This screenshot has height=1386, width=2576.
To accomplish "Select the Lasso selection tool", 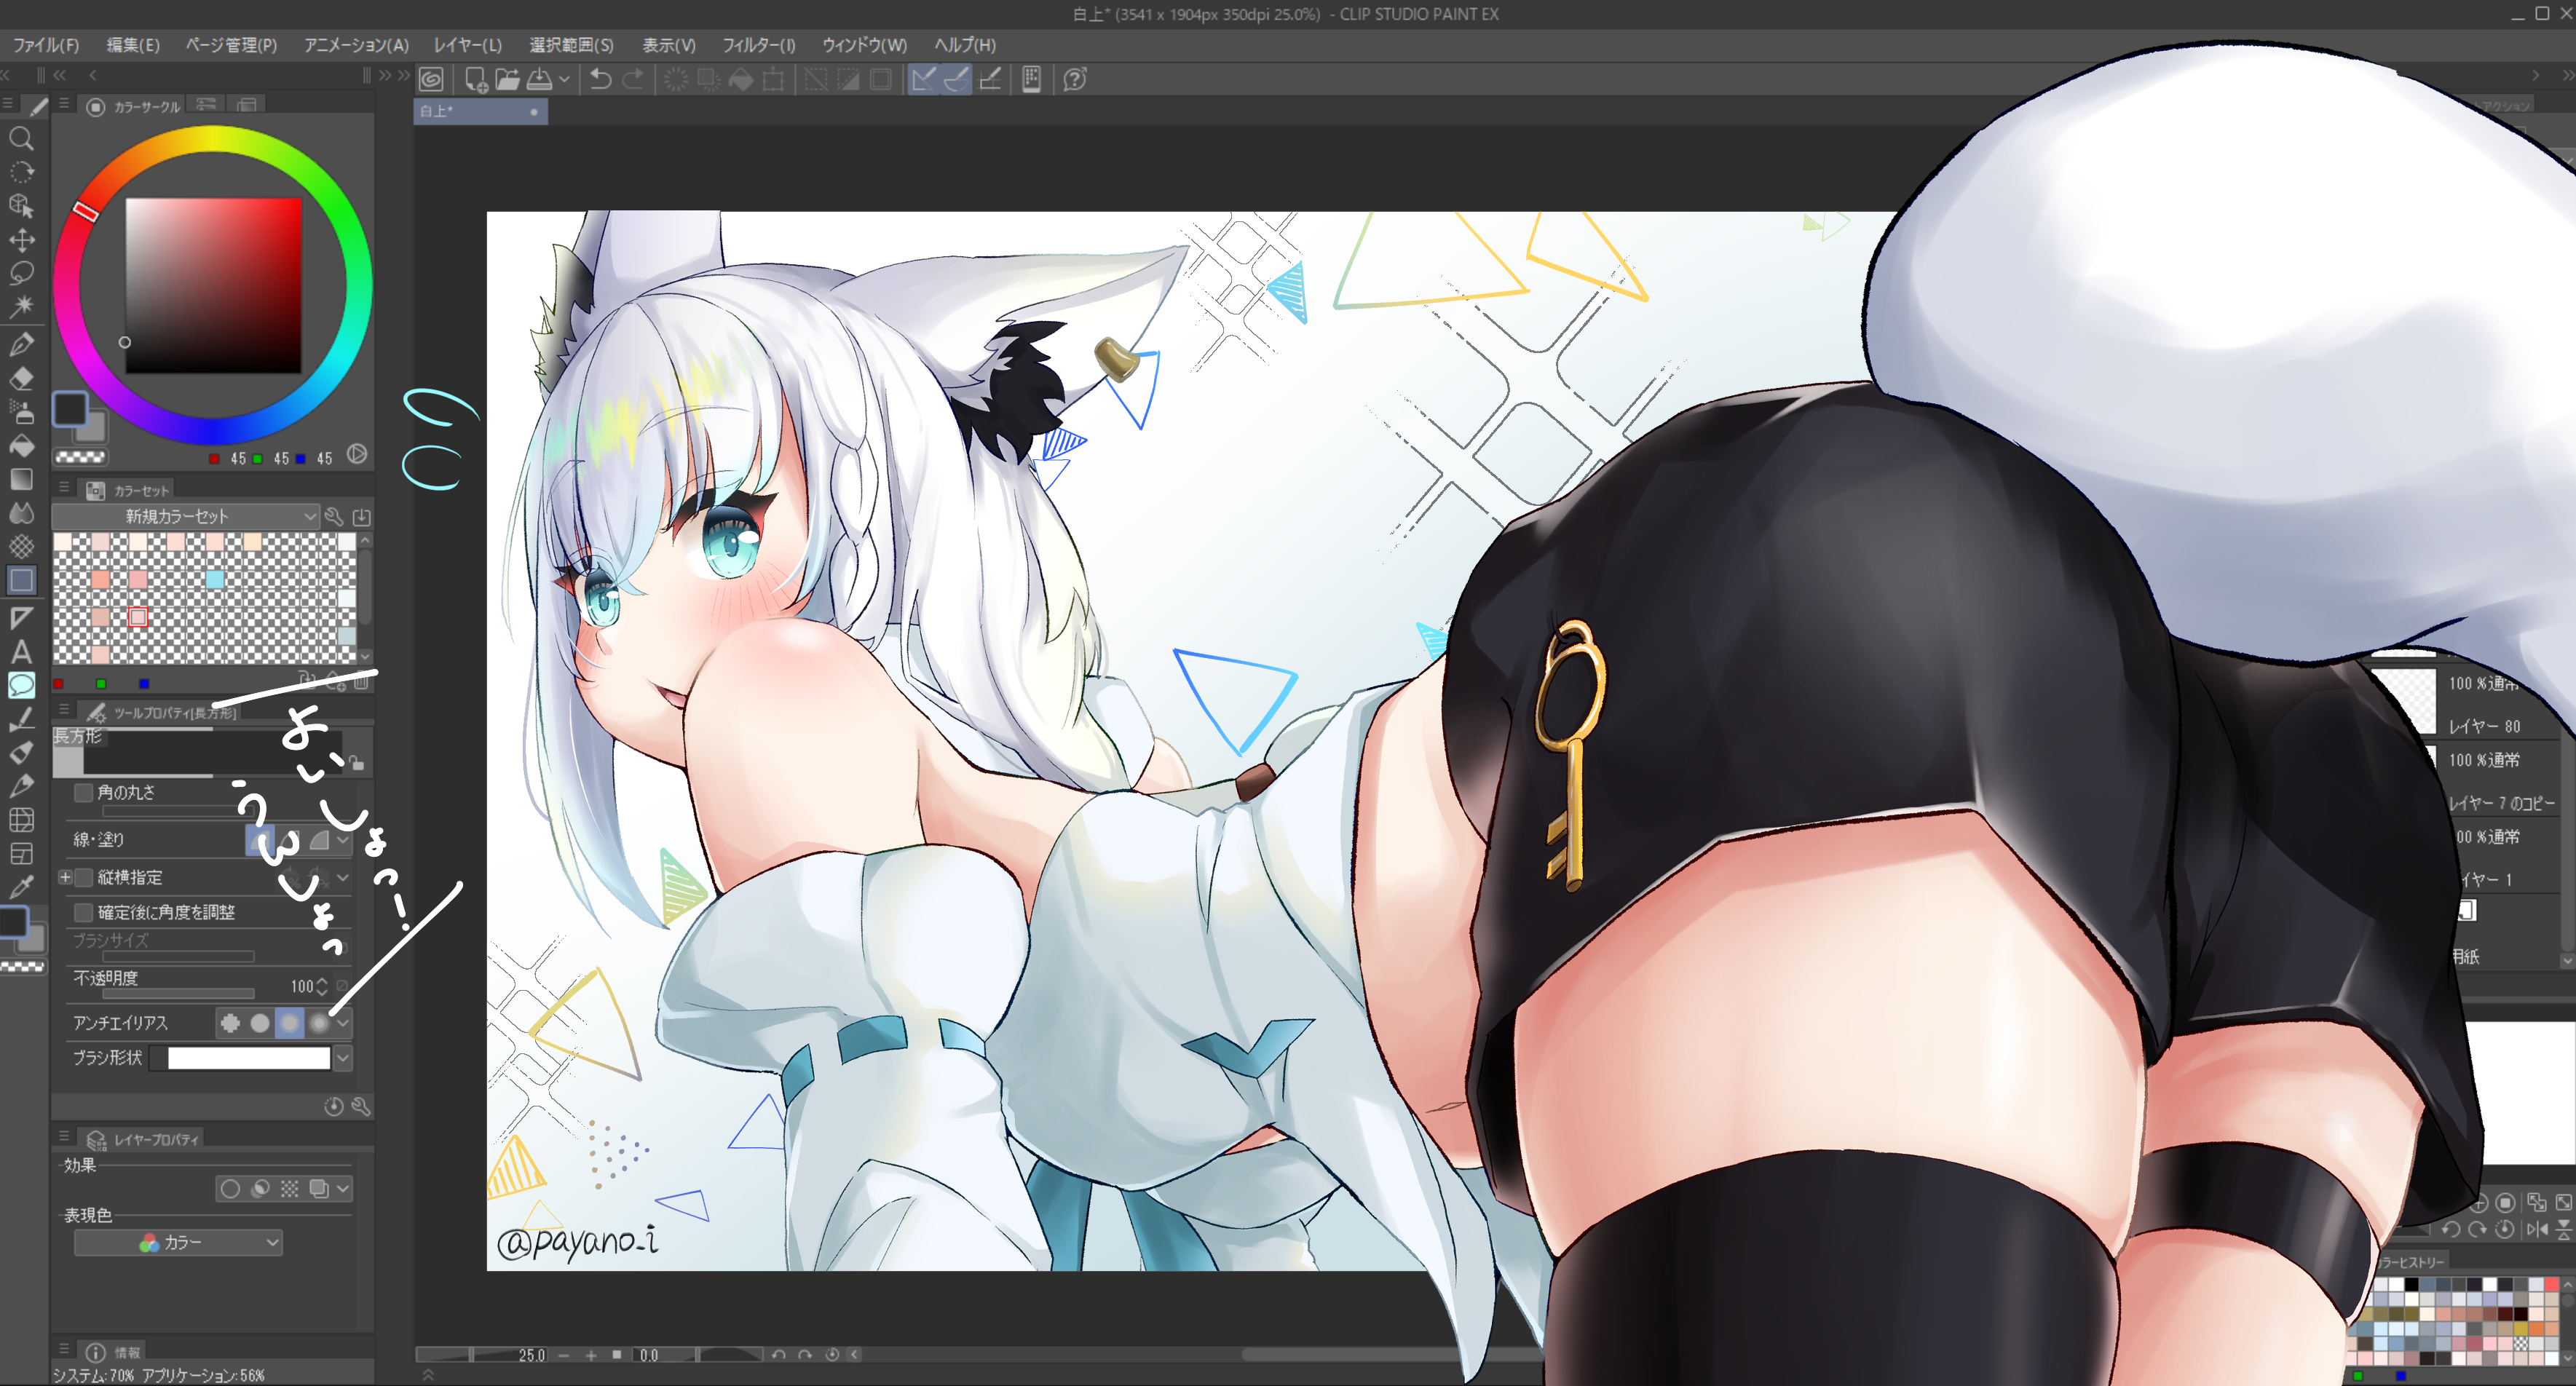I will 21,273.
